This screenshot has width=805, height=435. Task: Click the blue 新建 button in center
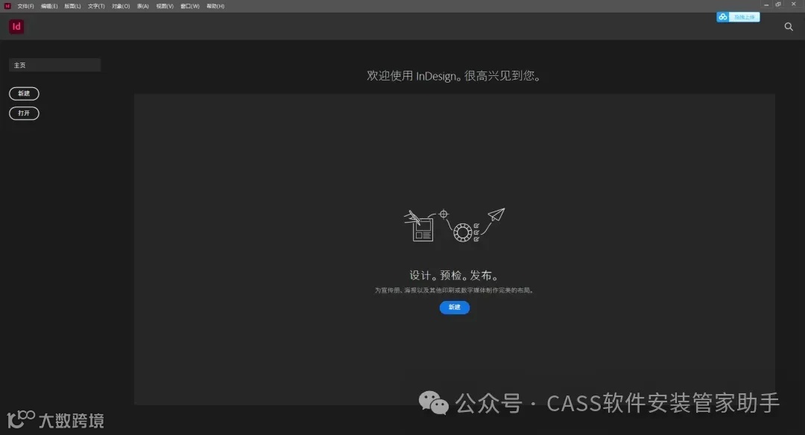[x=455, y=308]
